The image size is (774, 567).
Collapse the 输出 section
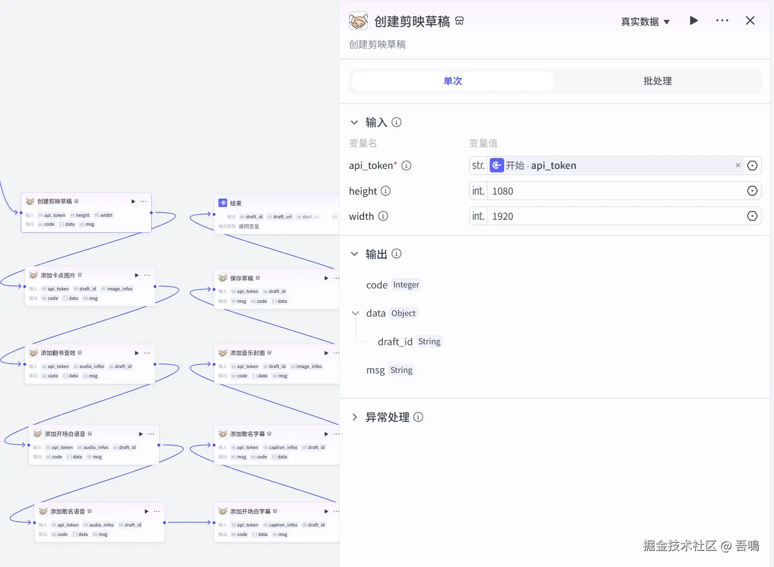(354, 254)
